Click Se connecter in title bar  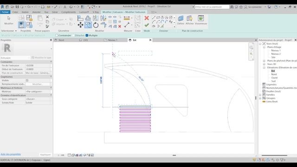[255, 7]
